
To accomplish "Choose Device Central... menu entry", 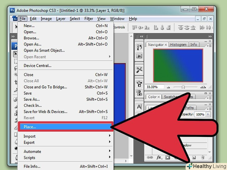I will (x=65, y=66).
